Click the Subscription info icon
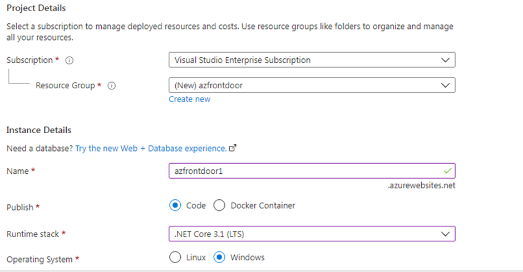The height and width of the screenshot is (272, 523). 70,61
